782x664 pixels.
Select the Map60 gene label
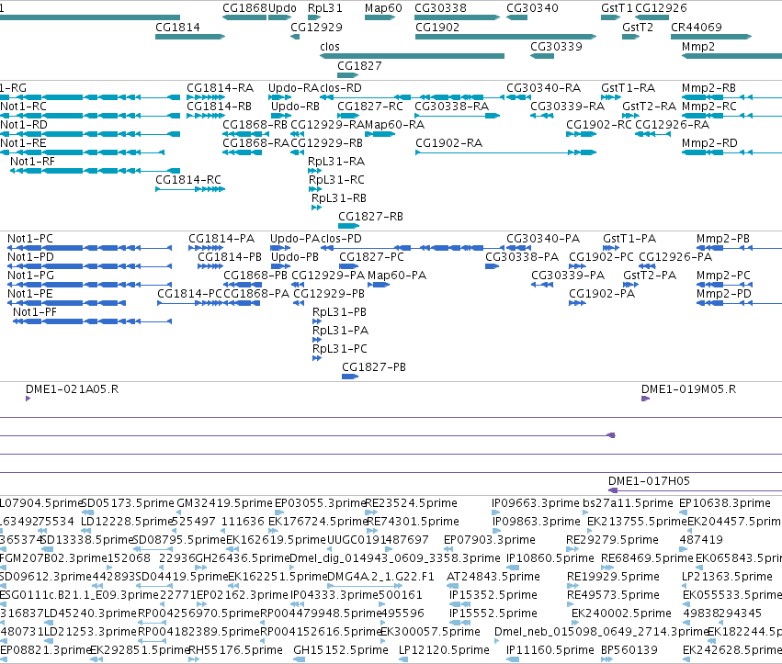[x=383, y=8]
